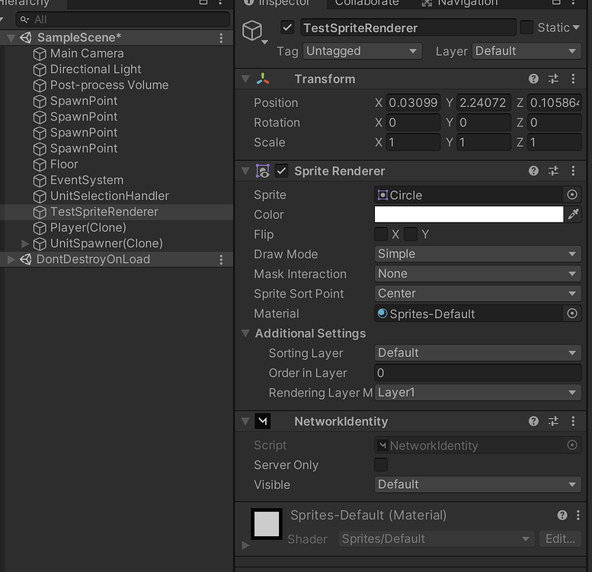
Task: Expand the UnitSpawner(Clone) hierarchy item
Action: tap(25, 243)
